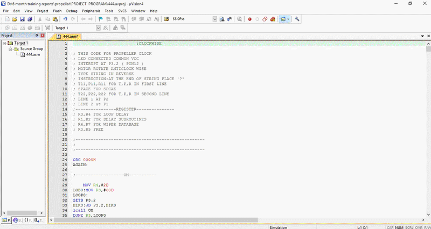Save the current file with the Save icon
Screen dimensions: 431x229
pyautogui.click(x=22, y=19)
